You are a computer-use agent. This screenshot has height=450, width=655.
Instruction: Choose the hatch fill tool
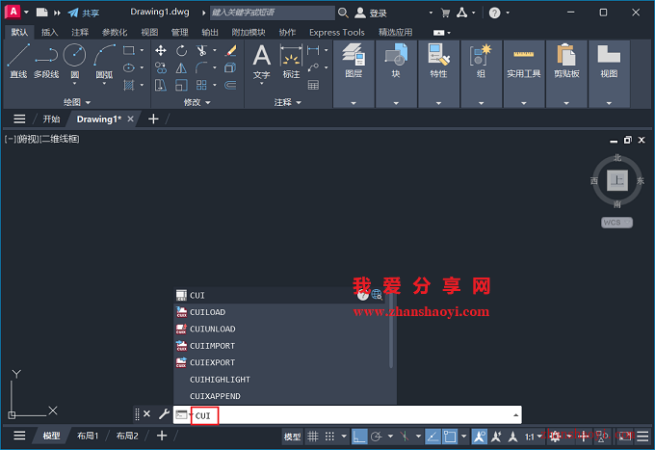coord(129,85)
